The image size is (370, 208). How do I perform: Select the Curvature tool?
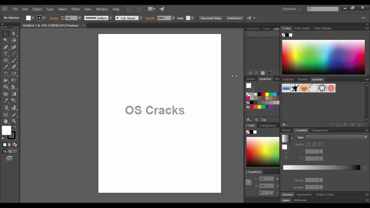(14, 47)
